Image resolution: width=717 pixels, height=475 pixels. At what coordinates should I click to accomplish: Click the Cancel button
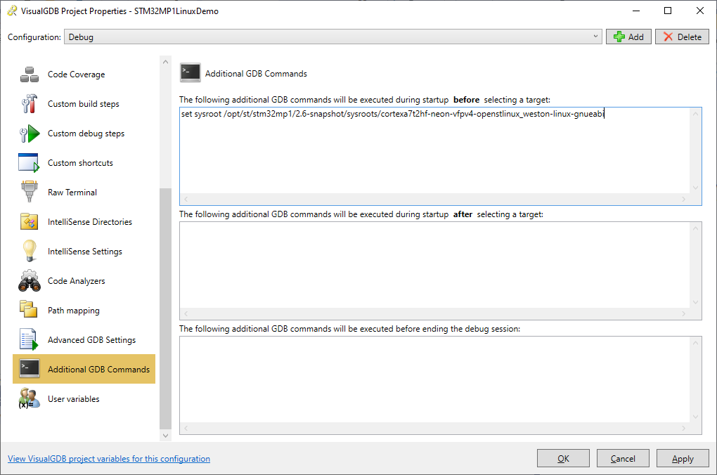[623, 458]
